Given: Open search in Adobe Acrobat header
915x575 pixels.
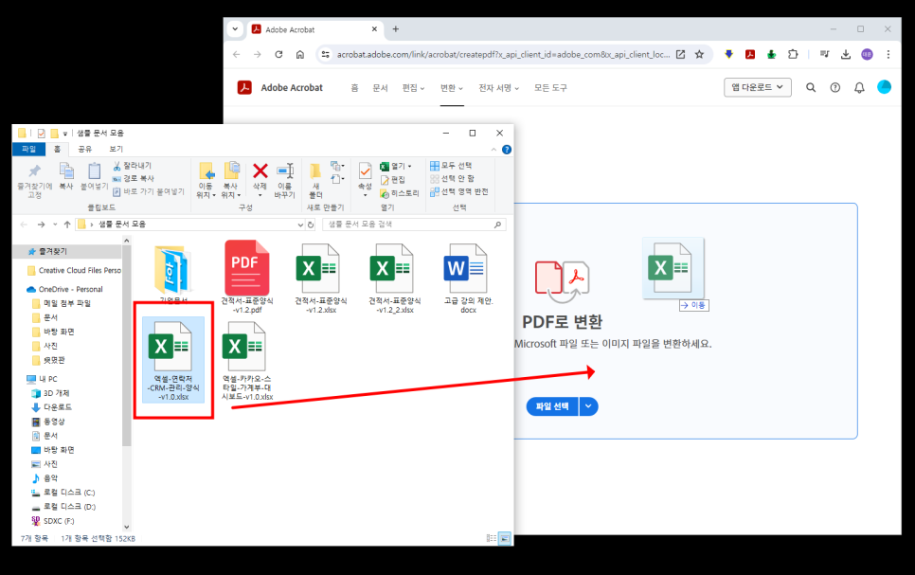Looking at the screenshot, I should [x=811, y=87].
